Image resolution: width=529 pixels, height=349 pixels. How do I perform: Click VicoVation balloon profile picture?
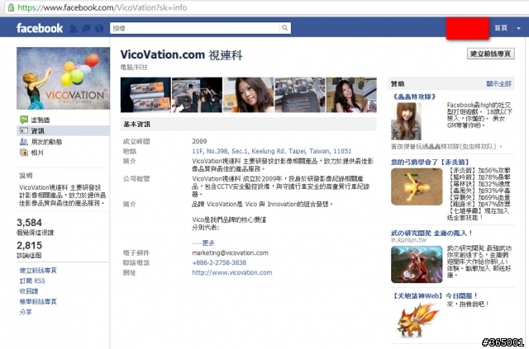tap(63, 78)
